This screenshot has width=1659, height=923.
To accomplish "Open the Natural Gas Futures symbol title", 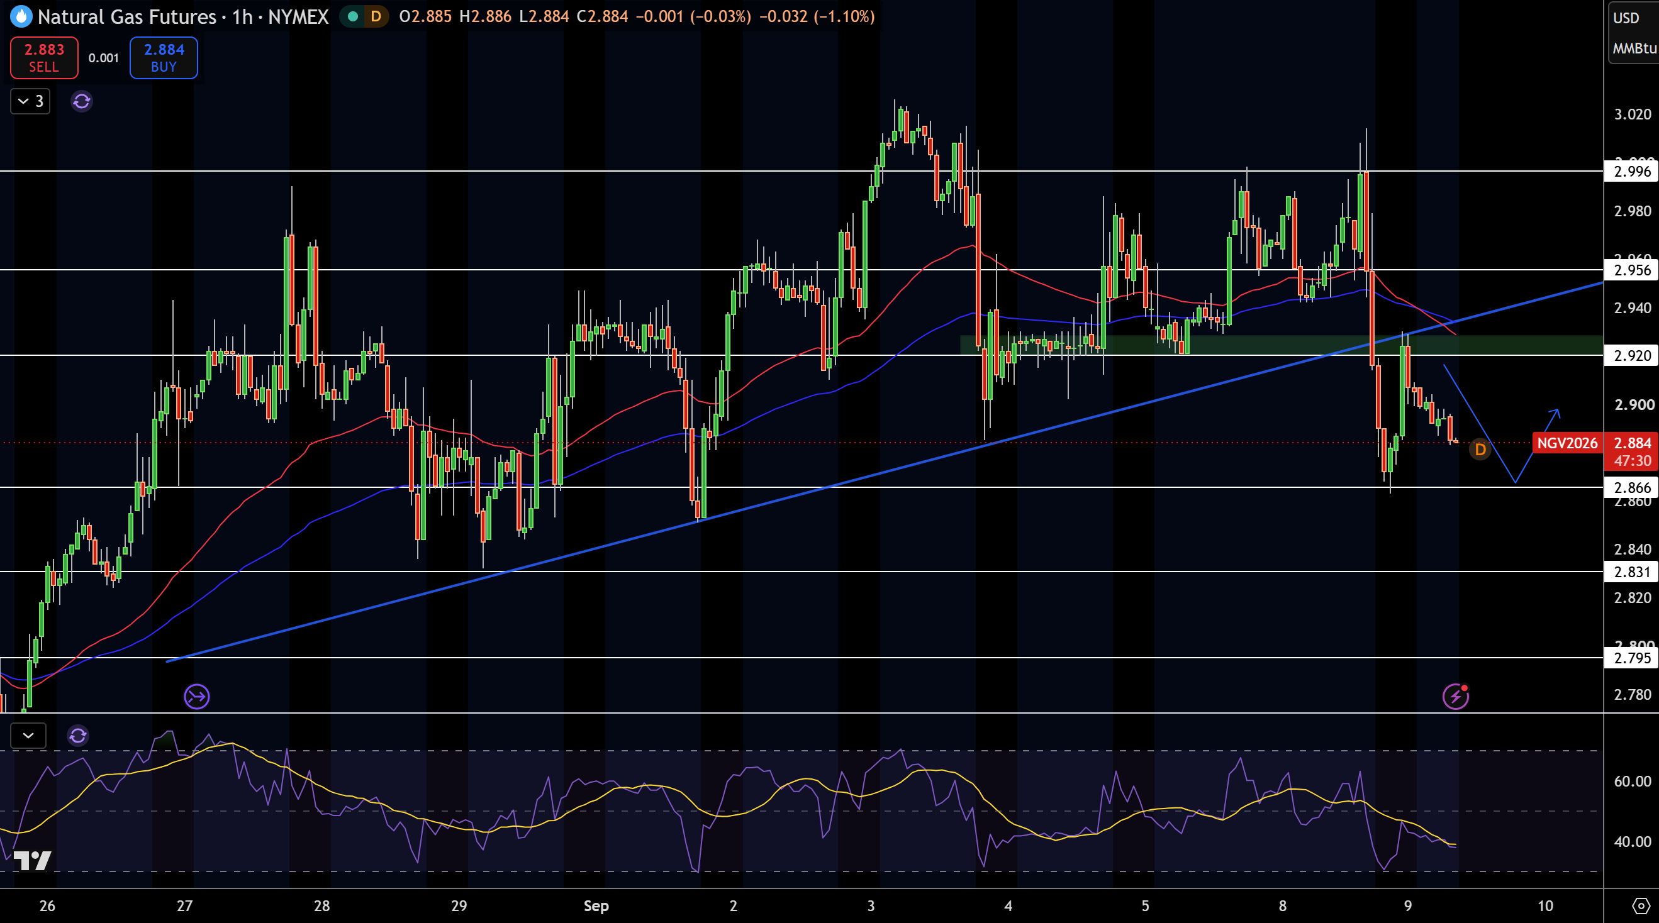I will point(127,16).
